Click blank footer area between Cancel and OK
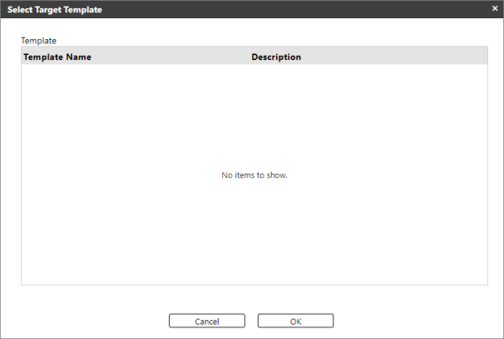This screenshot has width=504, height=339. click(251, 321)
